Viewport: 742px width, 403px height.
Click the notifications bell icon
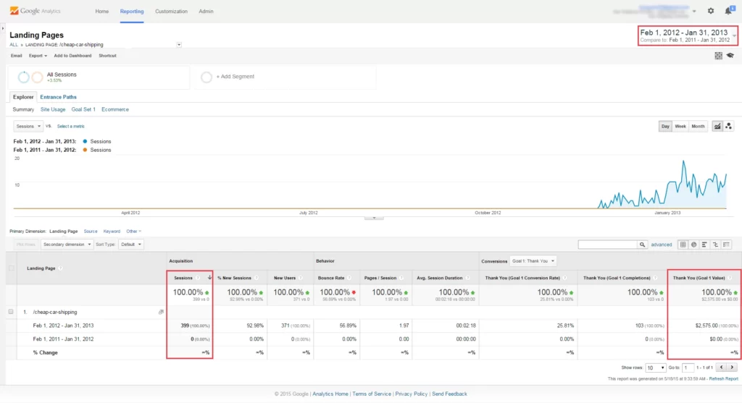(728, 11)
